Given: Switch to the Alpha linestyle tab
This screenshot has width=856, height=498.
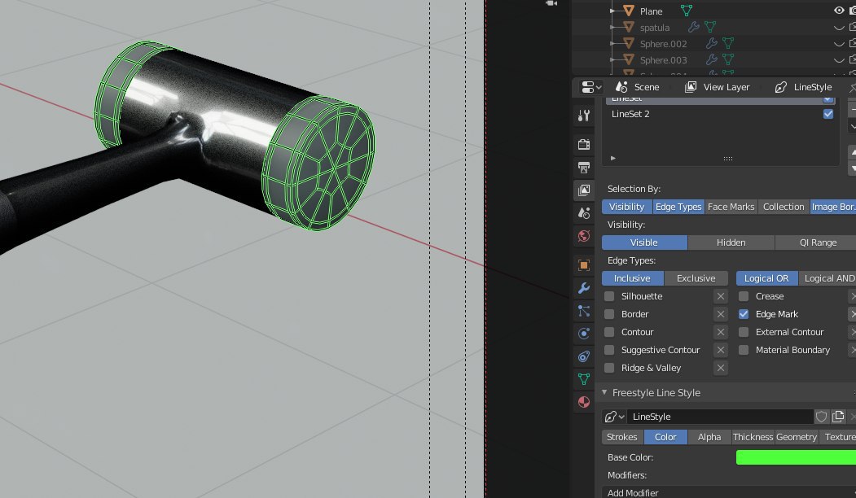Looking at the screenshot, I should click(709, 437).
